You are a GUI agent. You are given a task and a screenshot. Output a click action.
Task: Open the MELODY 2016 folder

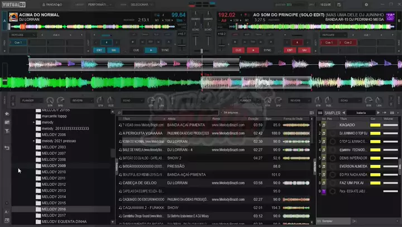click(54, 209)
